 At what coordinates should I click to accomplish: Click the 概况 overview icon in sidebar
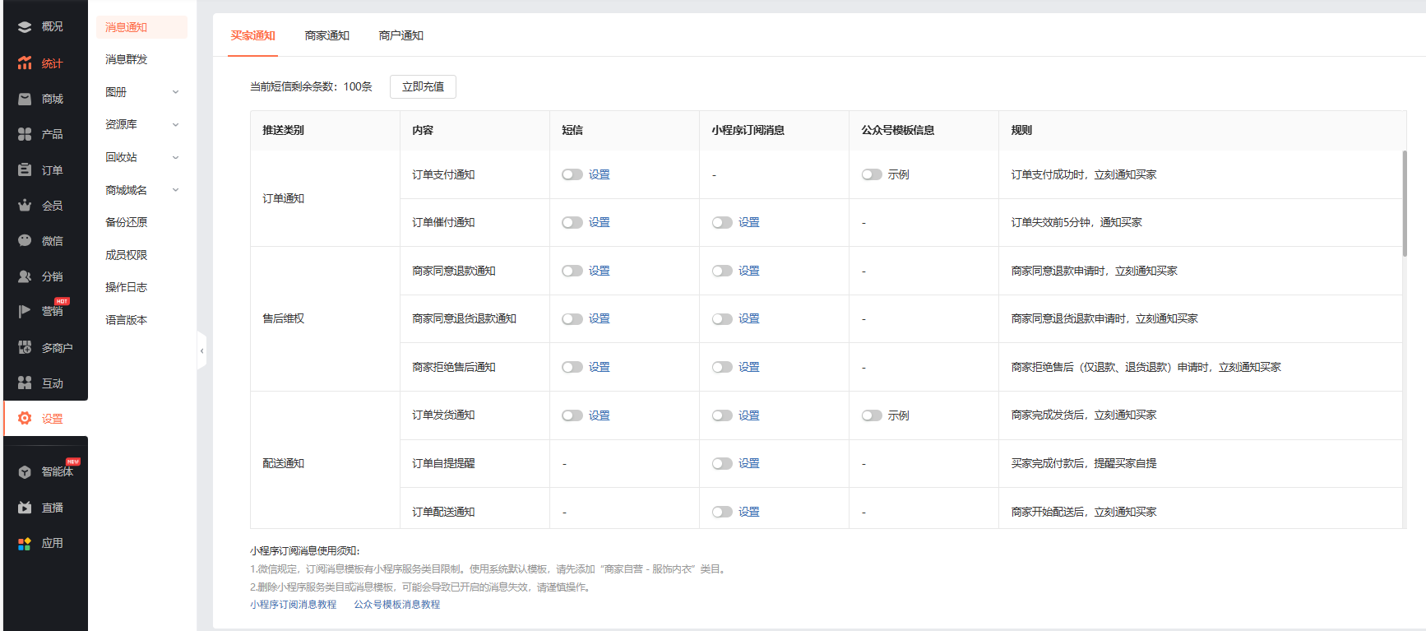(x=25, y=27)
